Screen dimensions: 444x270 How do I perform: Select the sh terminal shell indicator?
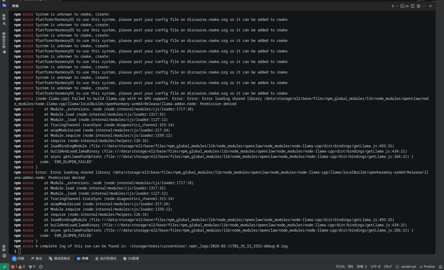(405, 6)
